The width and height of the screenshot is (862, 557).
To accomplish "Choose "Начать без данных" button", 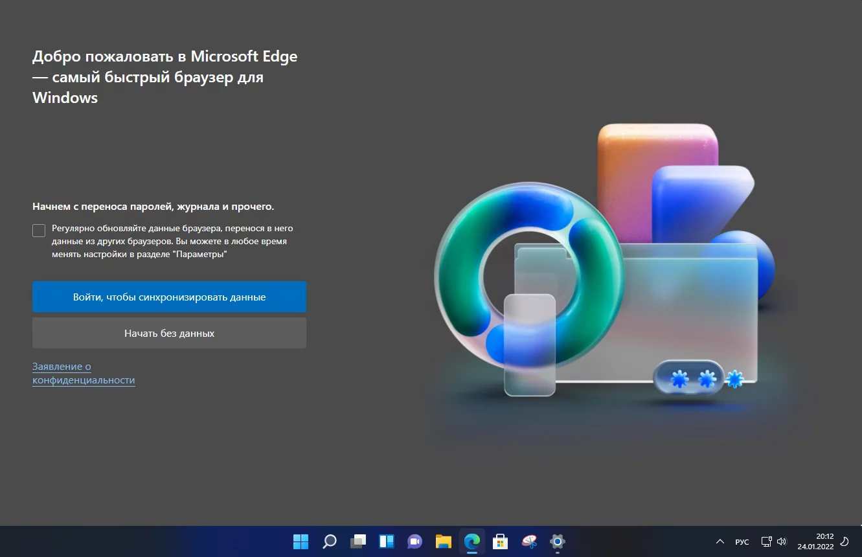I will [x=169, y=334].
